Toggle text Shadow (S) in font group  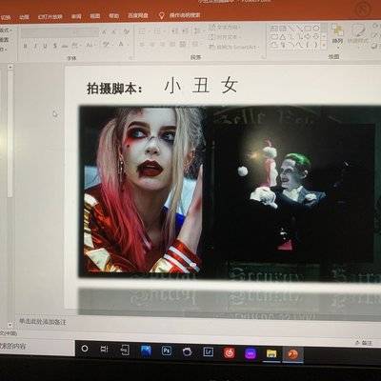coord(55,46)
